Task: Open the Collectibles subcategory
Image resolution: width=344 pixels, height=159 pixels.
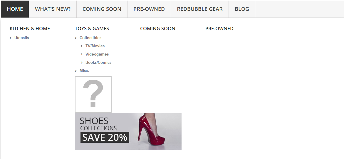Action: [x=90, y=38]
